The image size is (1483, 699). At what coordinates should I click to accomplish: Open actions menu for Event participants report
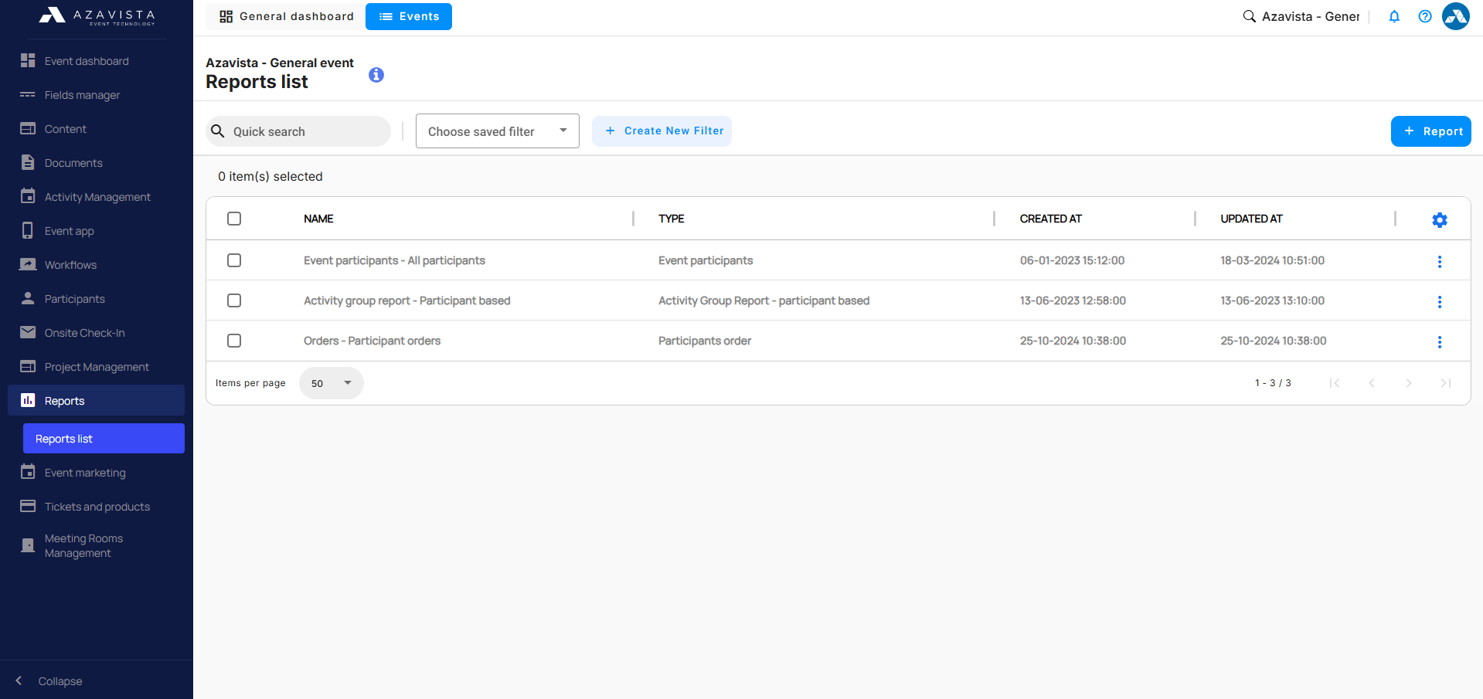pos(1440,262)
